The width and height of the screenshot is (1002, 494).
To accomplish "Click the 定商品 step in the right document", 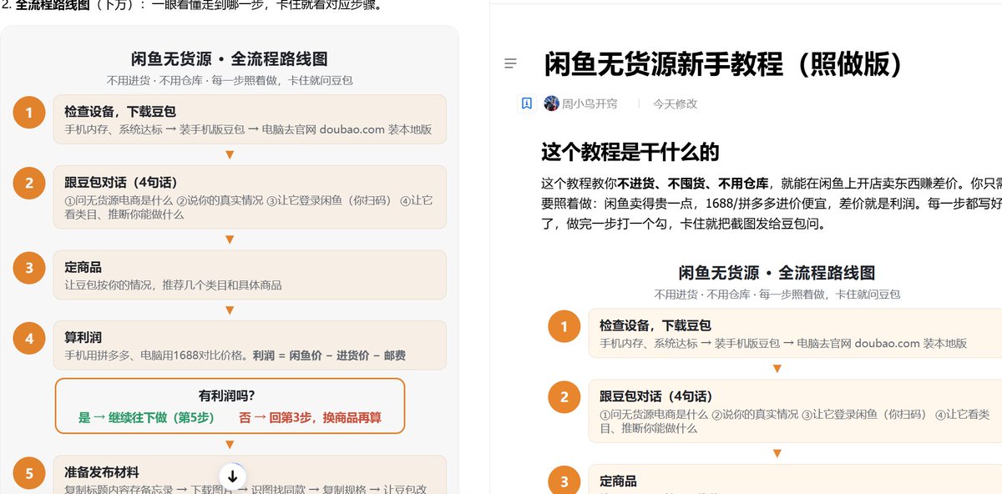I will 618,481.
